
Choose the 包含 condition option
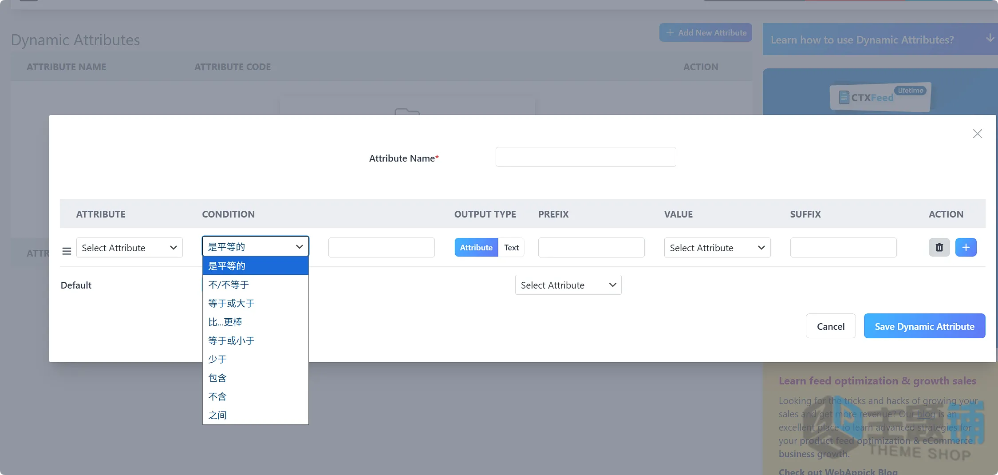click(x=255, y=378)
